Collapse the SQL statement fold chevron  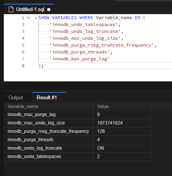pyautogui.click(x=29, y=18)
